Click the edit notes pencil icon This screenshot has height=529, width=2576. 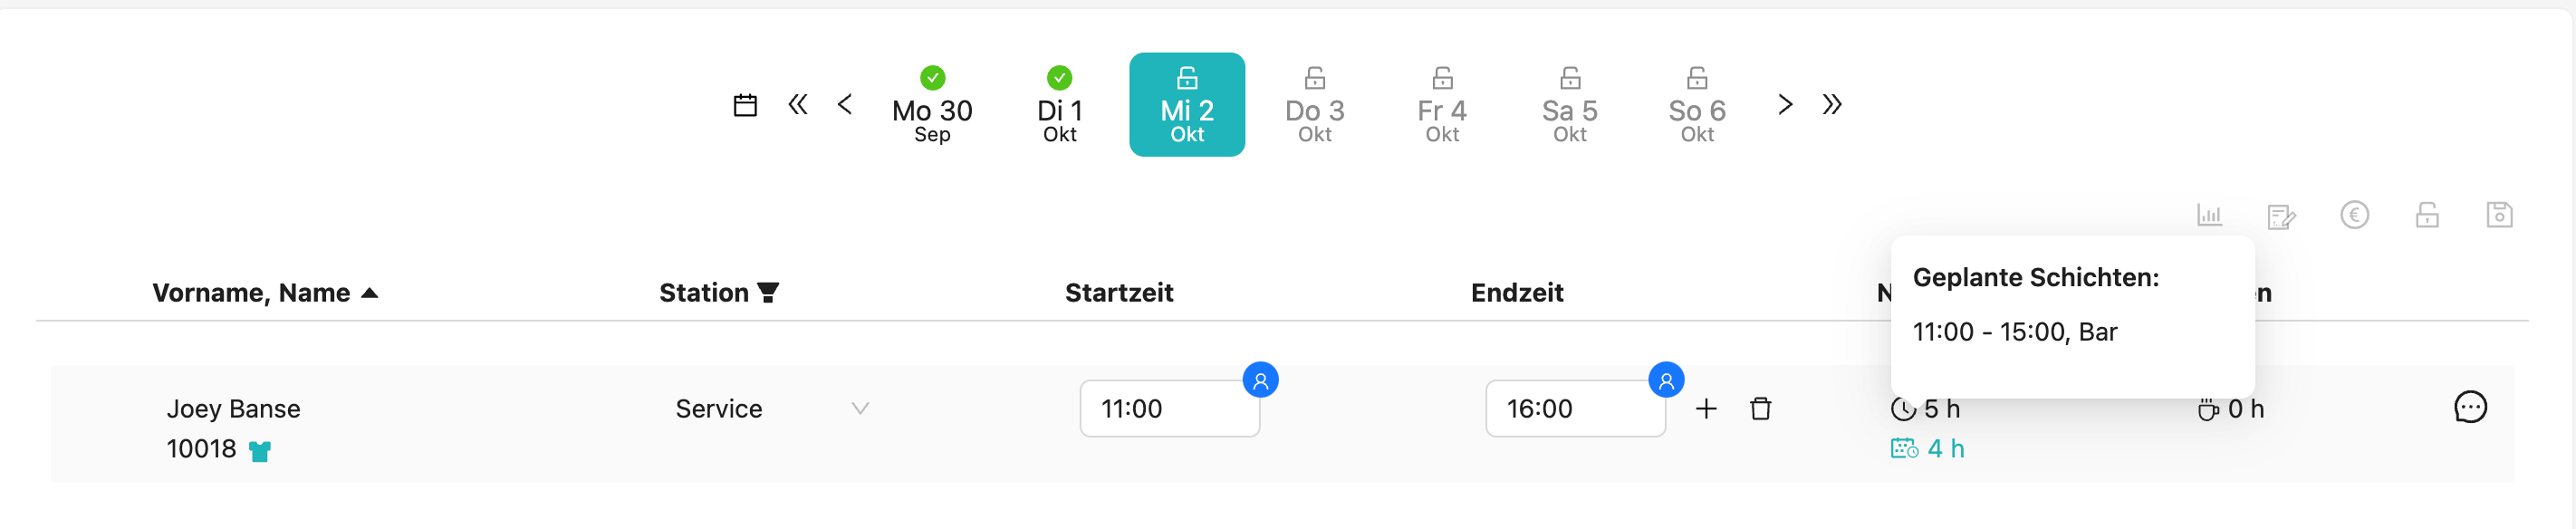2281,215
